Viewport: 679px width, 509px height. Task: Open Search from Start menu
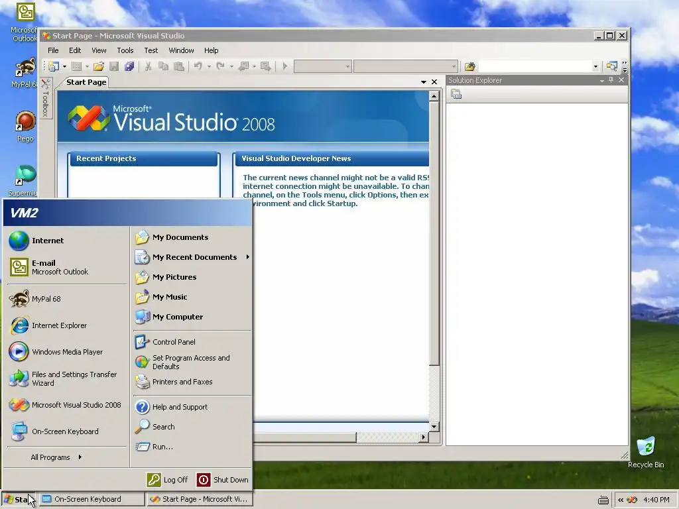point(192,427)
